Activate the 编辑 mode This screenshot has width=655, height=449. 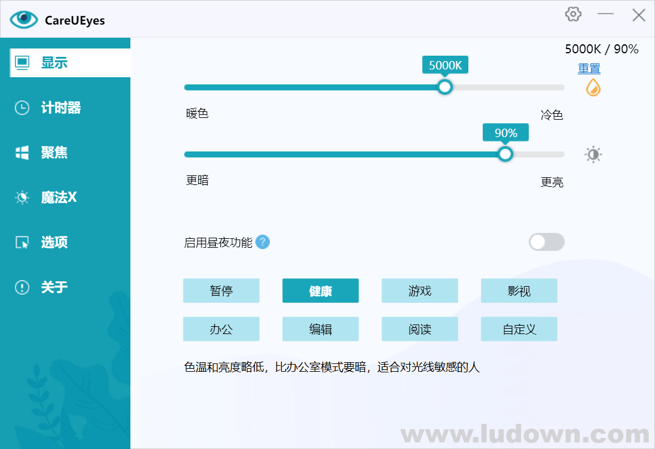click(321, 329)
